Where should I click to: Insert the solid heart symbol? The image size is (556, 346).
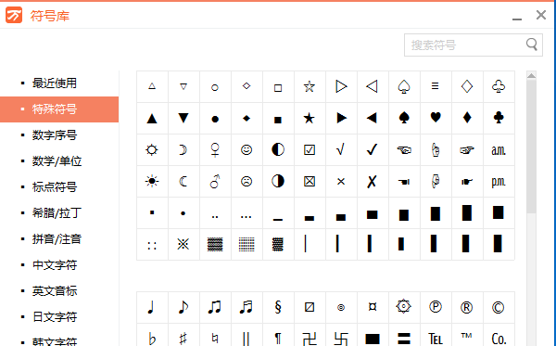coord(436,118)
